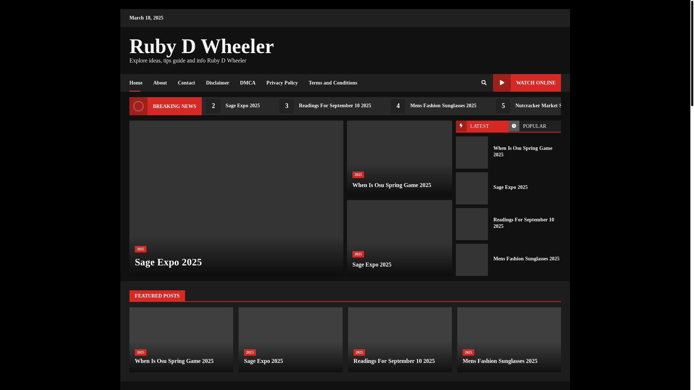Open When Is Osu Spring Game headline in grid
The image size is (694, 390).
click(392, 185)
